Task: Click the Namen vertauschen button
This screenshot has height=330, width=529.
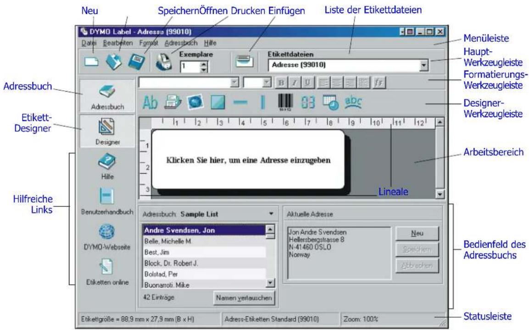Action: [244, 297]
